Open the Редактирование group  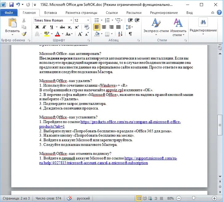(x=203, y=27)
